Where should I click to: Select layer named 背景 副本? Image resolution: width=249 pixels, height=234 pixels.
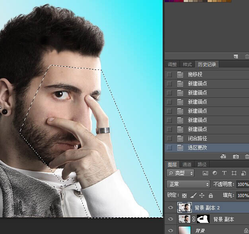tap(224, 219)
